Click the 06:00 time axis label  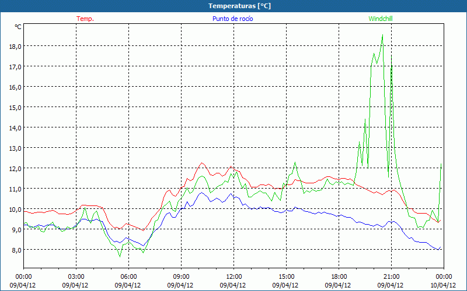point(128,276)
